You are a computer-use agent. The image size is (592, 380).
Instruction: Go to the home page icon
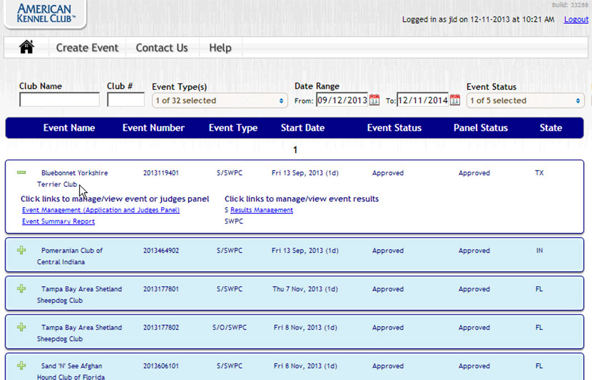27,48
